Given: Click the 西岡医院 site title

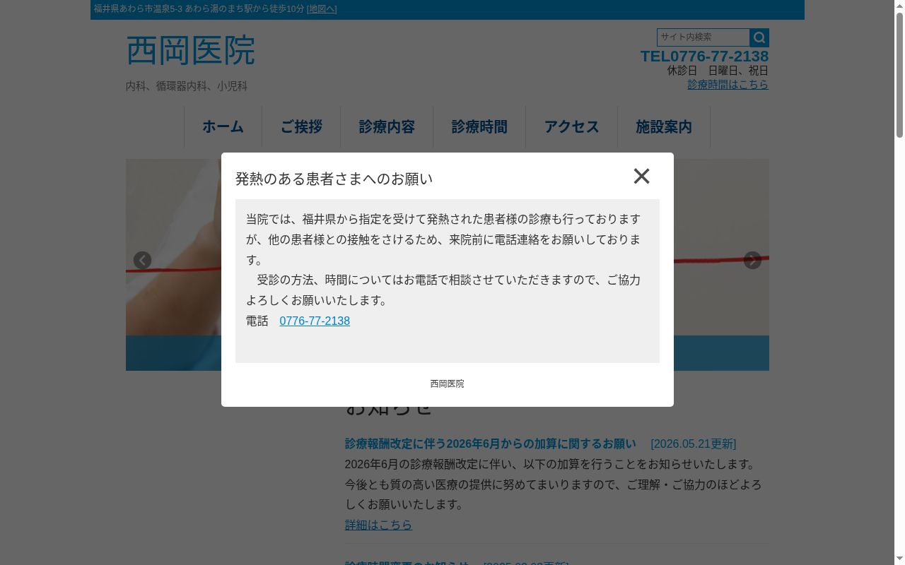Looking at the screenshot, I should (x=191, y=50).
